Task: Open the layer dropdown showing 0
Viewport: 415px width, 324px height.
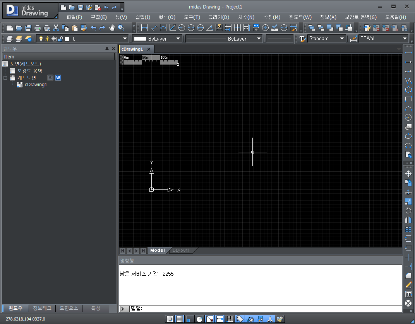Action: 100,39
